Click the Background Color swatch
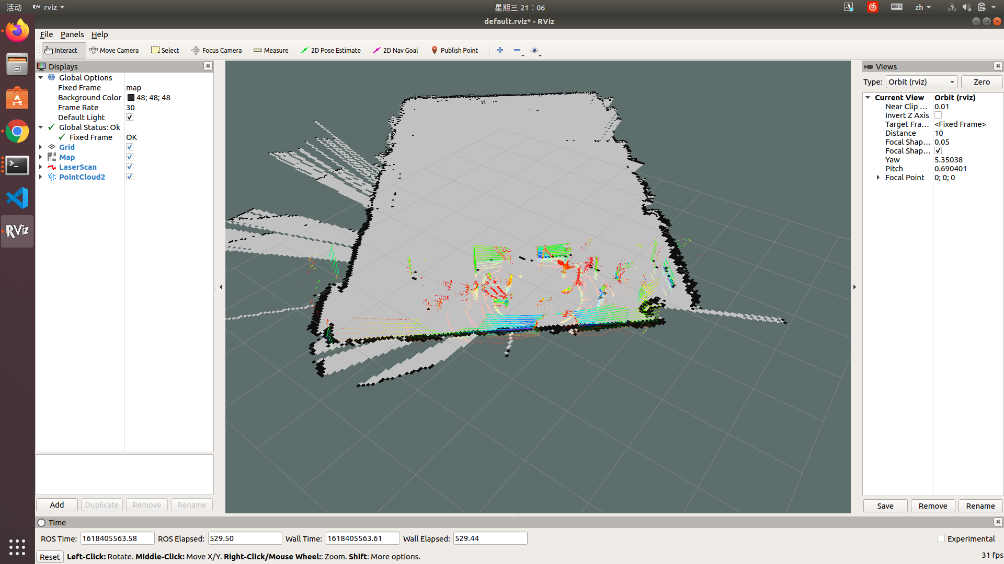Screen dimensions: 1004x564 [x=131, y=98]
